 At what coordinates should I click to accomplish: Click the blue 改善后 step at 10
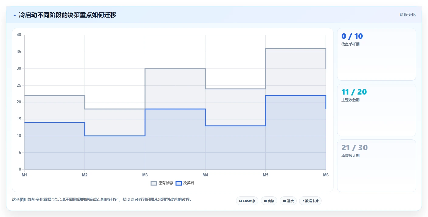tap(115, 136)
